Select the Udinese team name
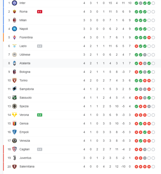The width and height of the screenshot is (161, 174). pyautogui.click(x=25, y=55)
